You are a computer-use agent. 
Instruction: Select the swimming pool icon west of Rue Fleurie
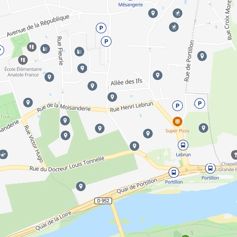pyautogui.click(x=45, y=49)
